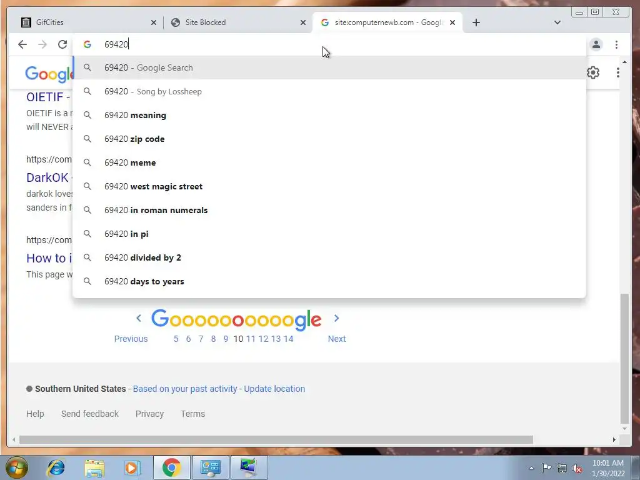
Task: Click the Chrome icon in the taskbar
Action: pyautogui.click(x=171, y=467)
